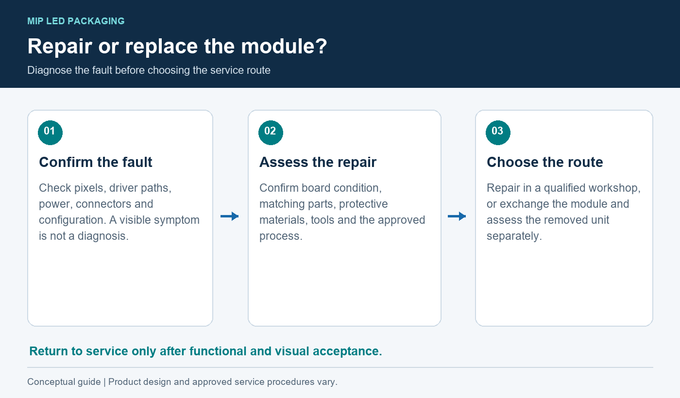Click the paragraph starting "Check pixels, driver paths"
The height and width of the screenshot is (398, 680).
pos(119,212)
